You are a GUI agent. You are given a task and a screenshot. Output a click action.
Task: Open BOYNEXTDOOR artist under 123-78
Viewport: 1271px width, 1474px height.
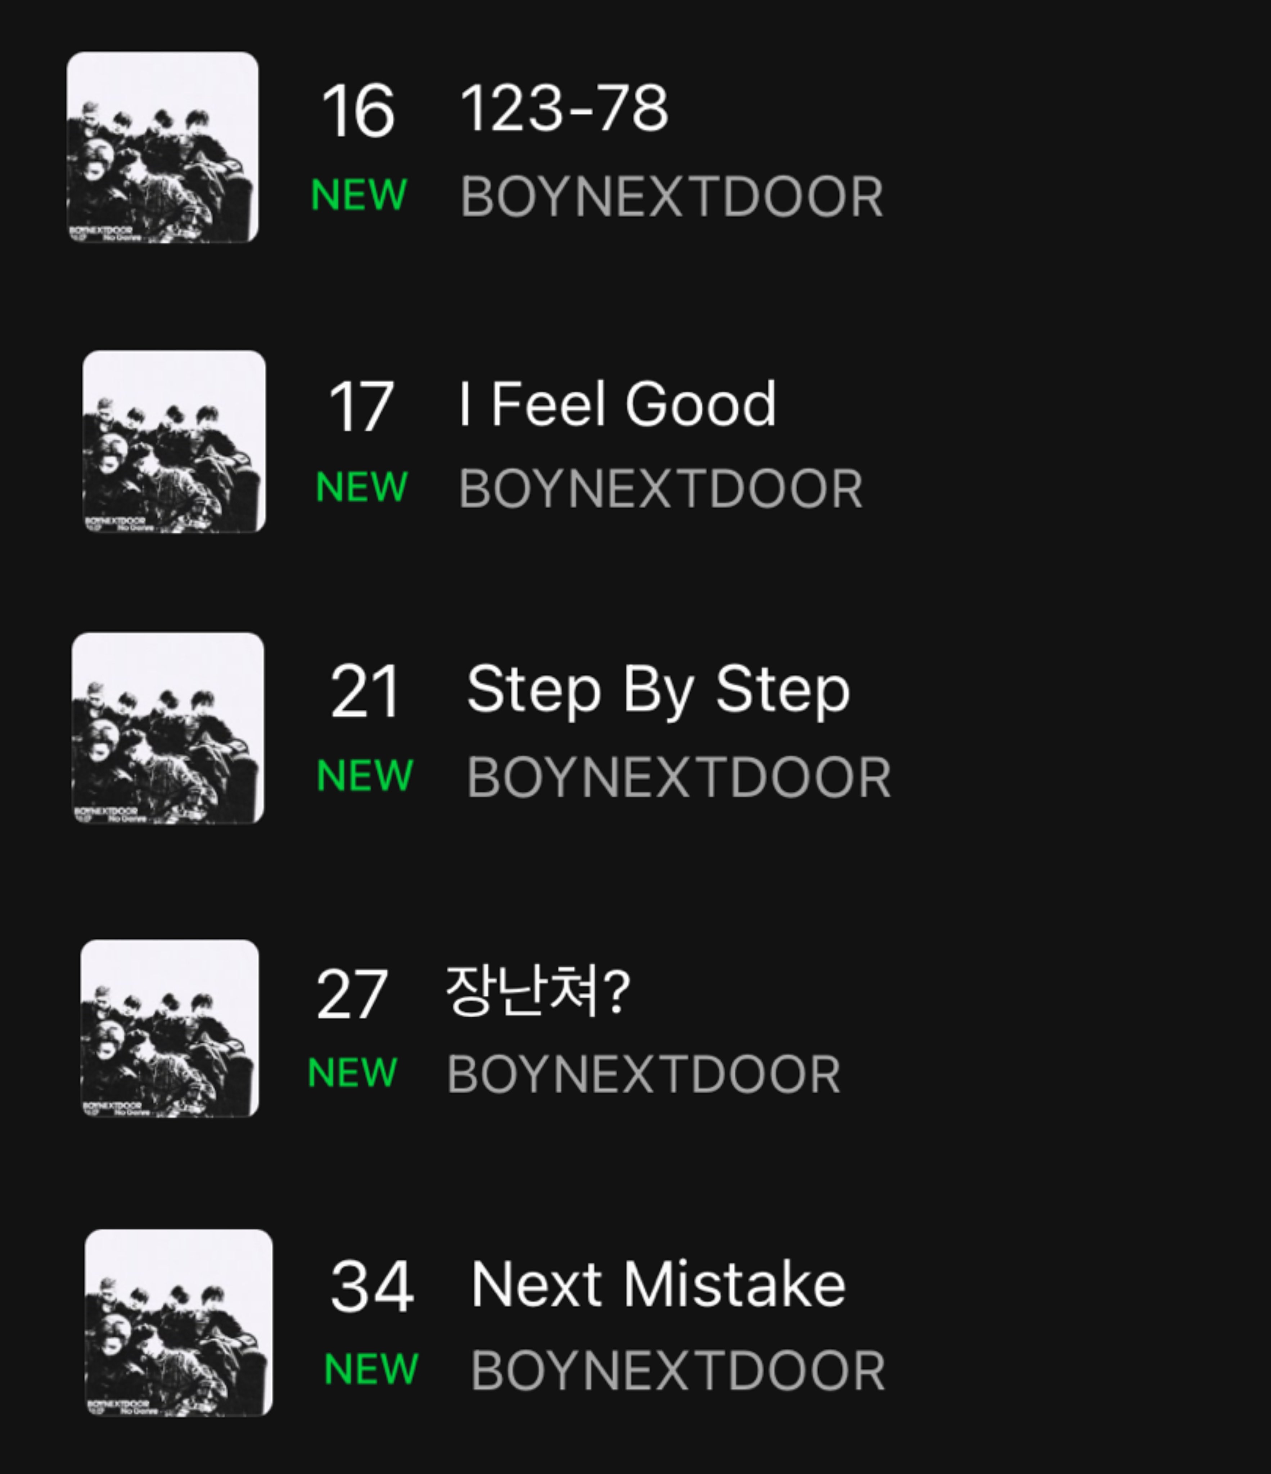click(672, 196)
